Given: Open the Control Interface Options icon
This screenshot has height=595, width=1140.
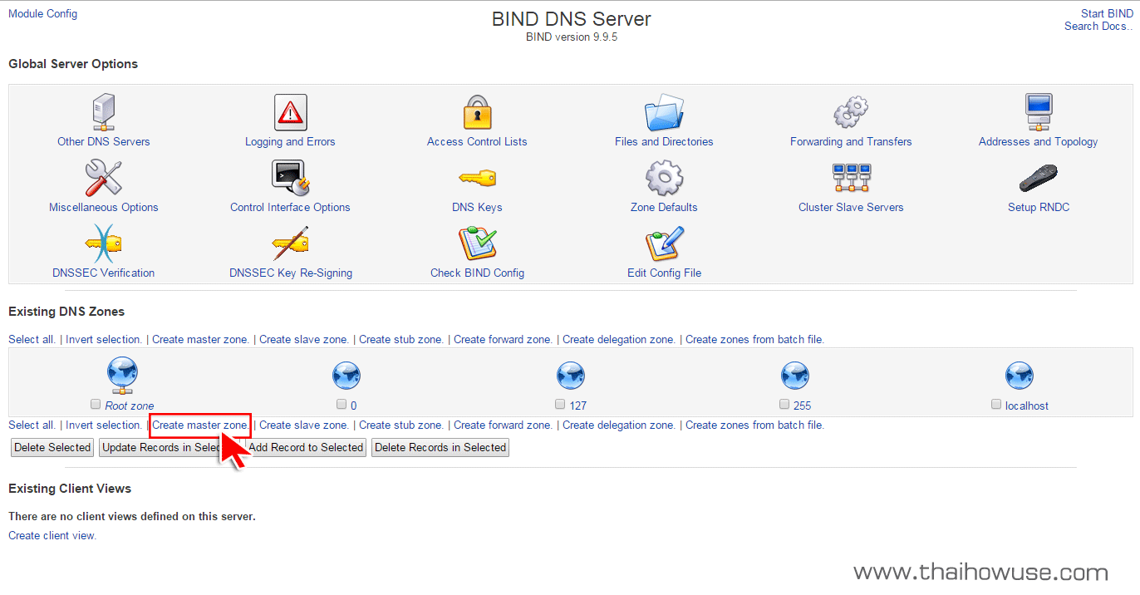Looking at the screenshot, I should pos(290,178).
